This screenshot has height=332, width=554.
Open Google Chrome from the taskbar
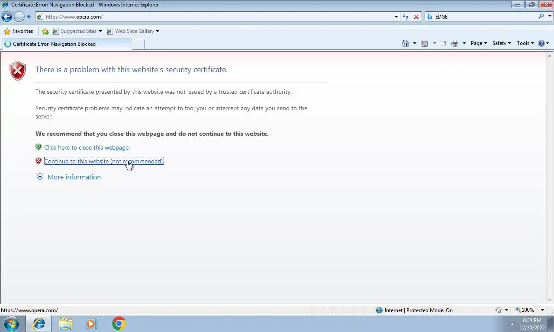pos(119,323)
